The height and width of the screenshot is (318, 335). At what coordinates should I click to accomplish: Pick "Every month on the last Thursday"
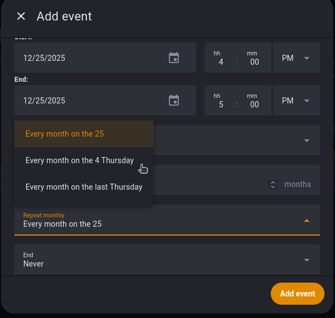tap(84, 187)
